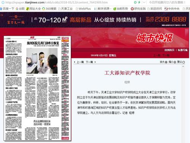Open the WebPlus bookmark
The width and height of the screenshot is (190, 143).
[x=83, y=9]
